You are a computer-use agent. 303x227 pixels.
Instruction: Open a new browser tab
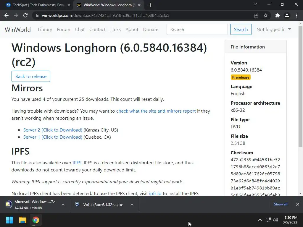point(151,5)
